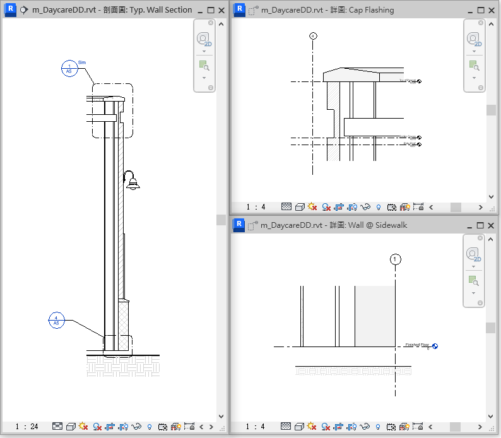Click Reveal Hidden Elements bulb in Cap Flashing view
501x438 pixels.
[x=379, y=207]
